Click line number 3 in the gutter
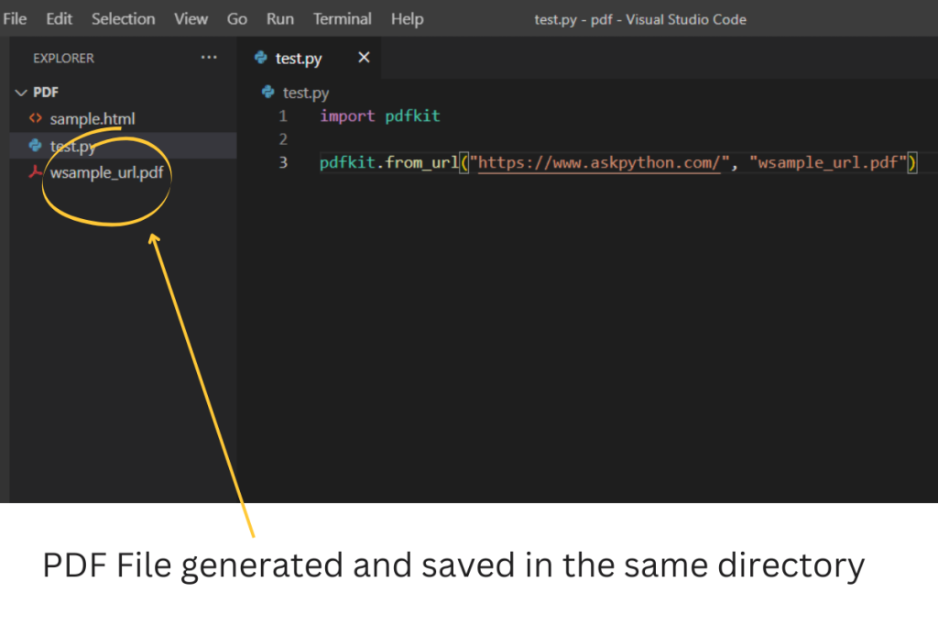Image resolution: width=938 pixels, height=626 pixels. [x=283, y=163]
